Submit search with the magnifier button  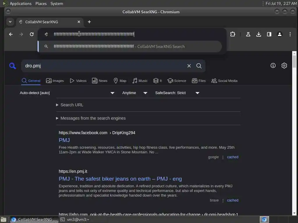coord(199,66)
